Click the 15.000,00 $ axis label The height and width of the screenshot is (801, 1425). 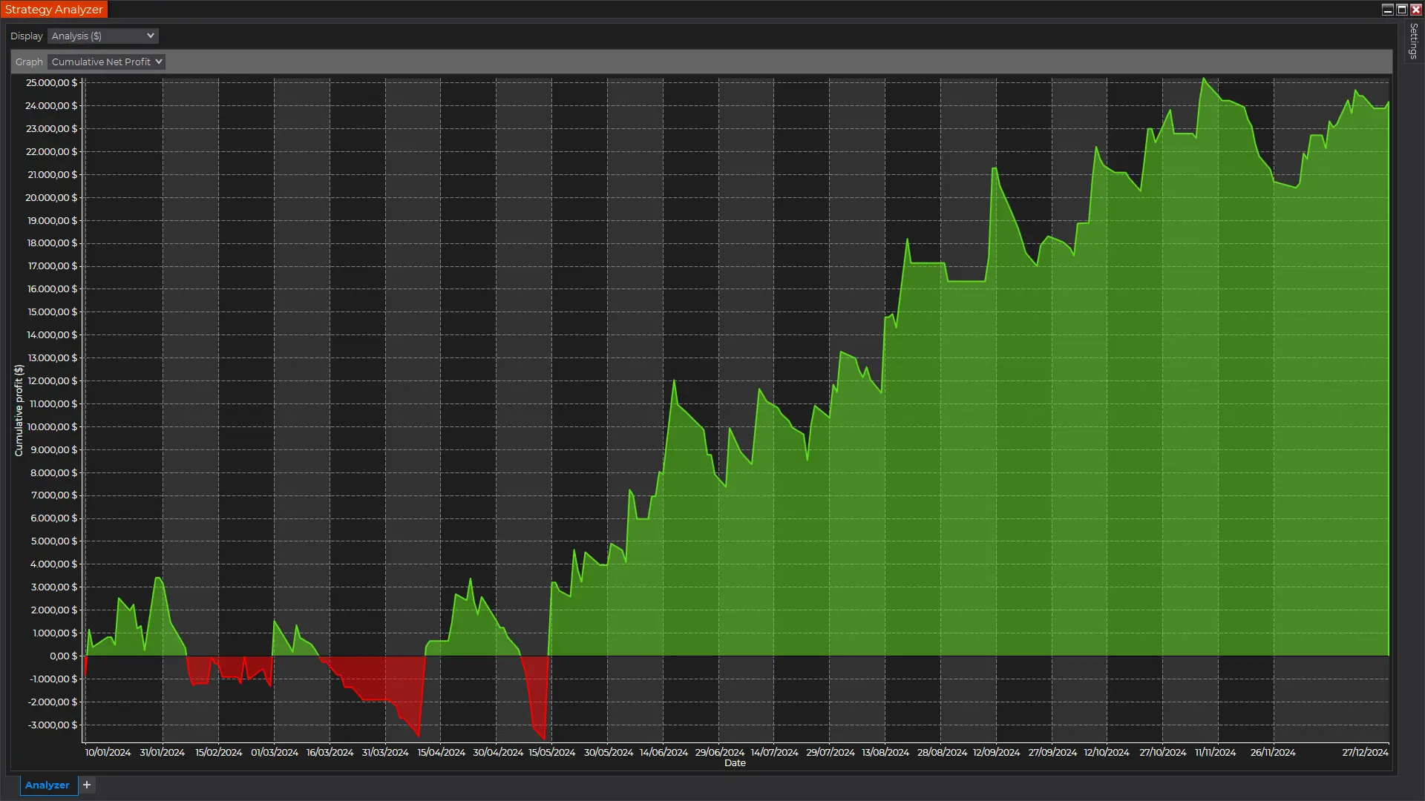tap(52, 311)
